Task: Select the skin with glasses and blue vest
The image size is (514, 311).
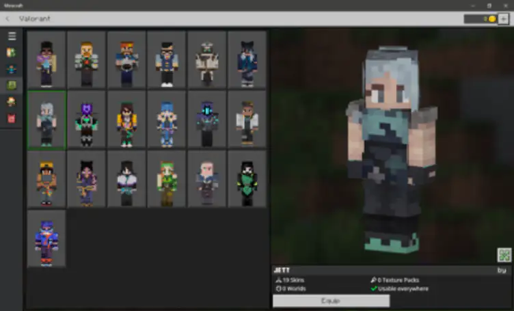Action: [167, 60]
